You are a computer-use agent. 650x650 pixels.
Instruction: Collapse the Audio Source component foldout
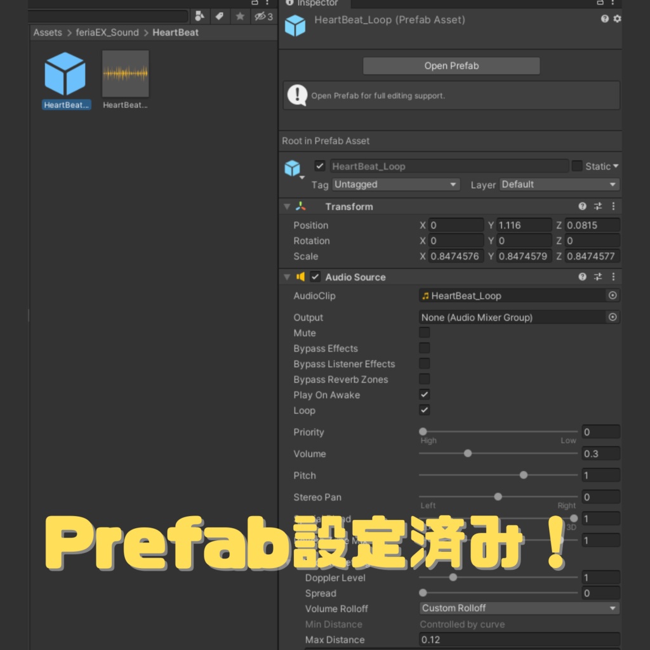coord(287,277)
